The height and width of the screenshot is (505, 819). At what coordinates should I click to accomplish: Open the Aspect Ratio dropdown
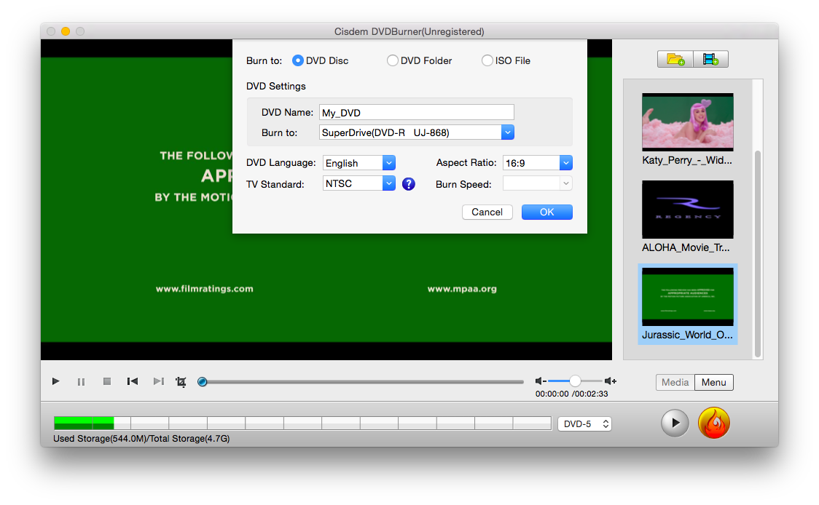tap(565, 162)
